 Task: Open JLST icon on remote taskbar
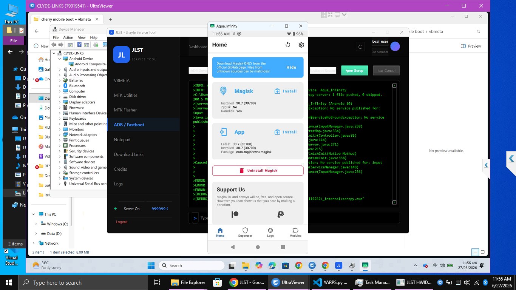tap(338, 265)
